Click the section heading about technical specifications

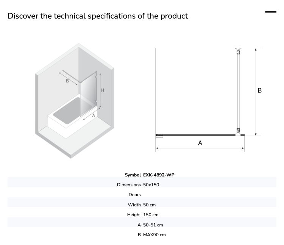tap(98, 16)
